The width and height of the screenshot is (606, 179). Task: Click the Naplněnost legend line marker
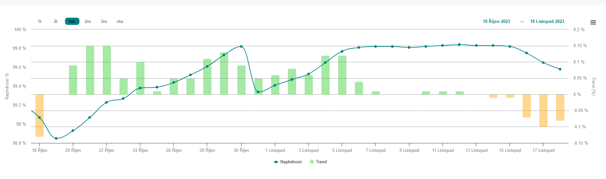click(x=276, y=162)
